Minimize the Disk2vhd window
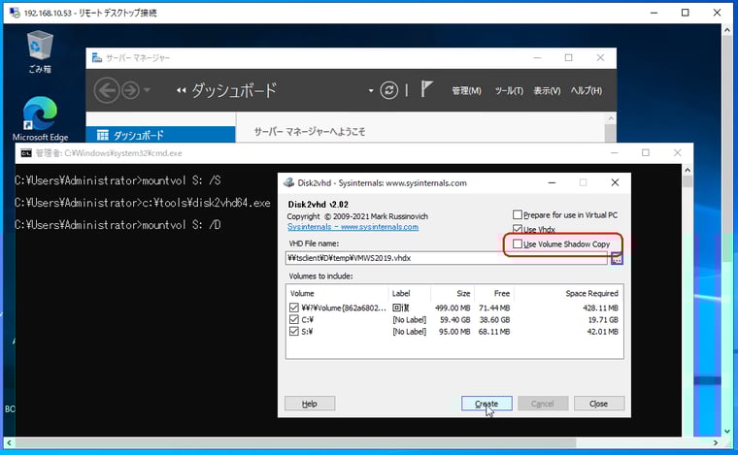 553,182
